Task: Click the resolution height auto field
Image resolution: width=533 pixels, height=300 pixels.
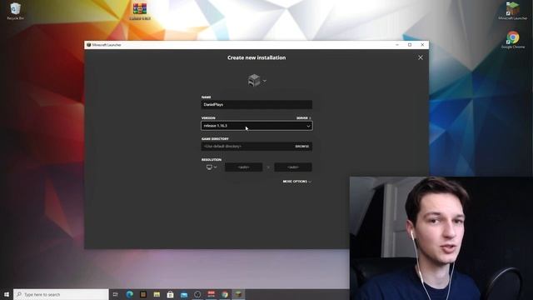Action: (x=293, y=167)
